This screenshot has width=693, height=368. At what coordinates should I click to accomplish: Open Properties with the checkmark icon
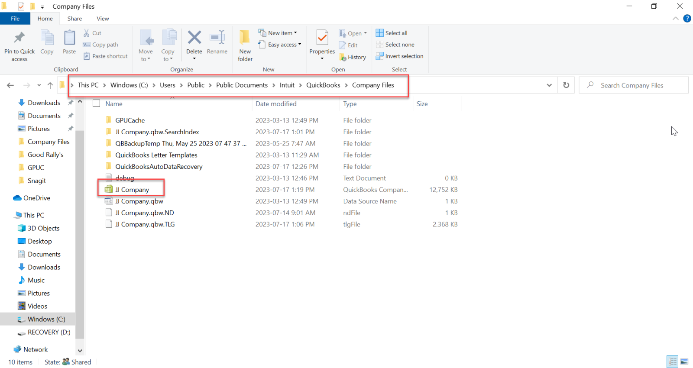[322, 38]
